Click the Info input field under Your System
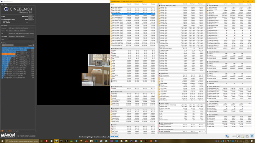 click(21, 39)
